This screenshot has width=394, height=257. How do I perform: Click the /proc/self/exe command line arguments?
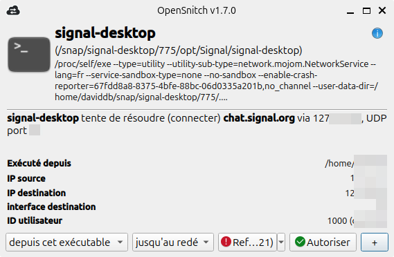(x=216, y=80)
